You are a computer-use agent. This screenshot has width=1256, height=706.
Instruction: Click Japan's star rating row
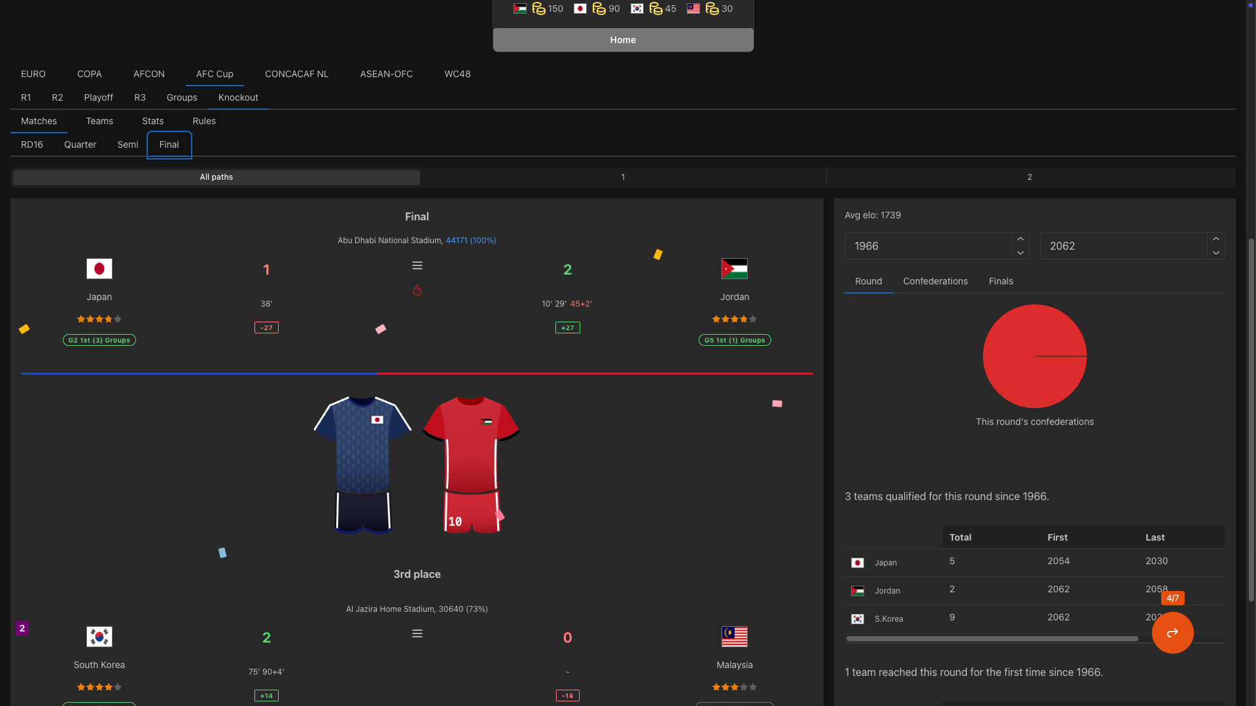tap(99, 319)
